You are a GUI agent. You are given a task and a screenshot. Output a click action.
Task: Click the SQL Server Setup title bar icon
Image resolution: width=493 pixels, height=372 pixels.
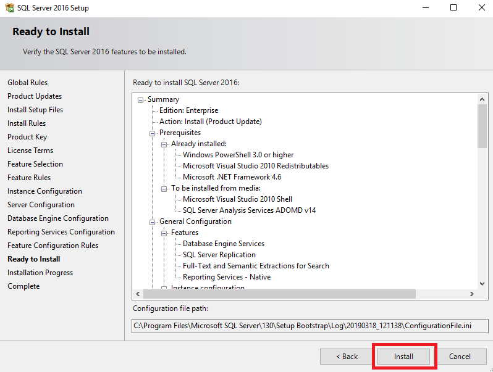click(9, 7)
